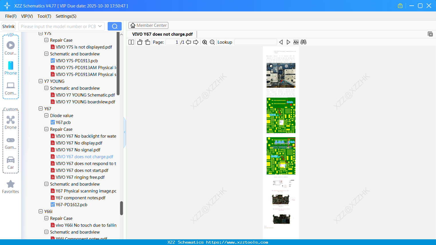Viewport: 436px width, 245px height.
Task: Open VIVO Y67 does not start.pdf
Action: [x=82, y=170]
